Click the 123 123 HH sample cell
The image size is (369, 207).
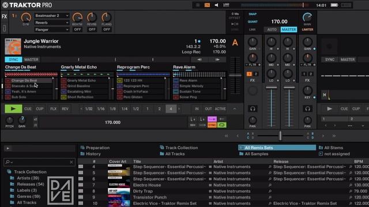pos(141,80)
